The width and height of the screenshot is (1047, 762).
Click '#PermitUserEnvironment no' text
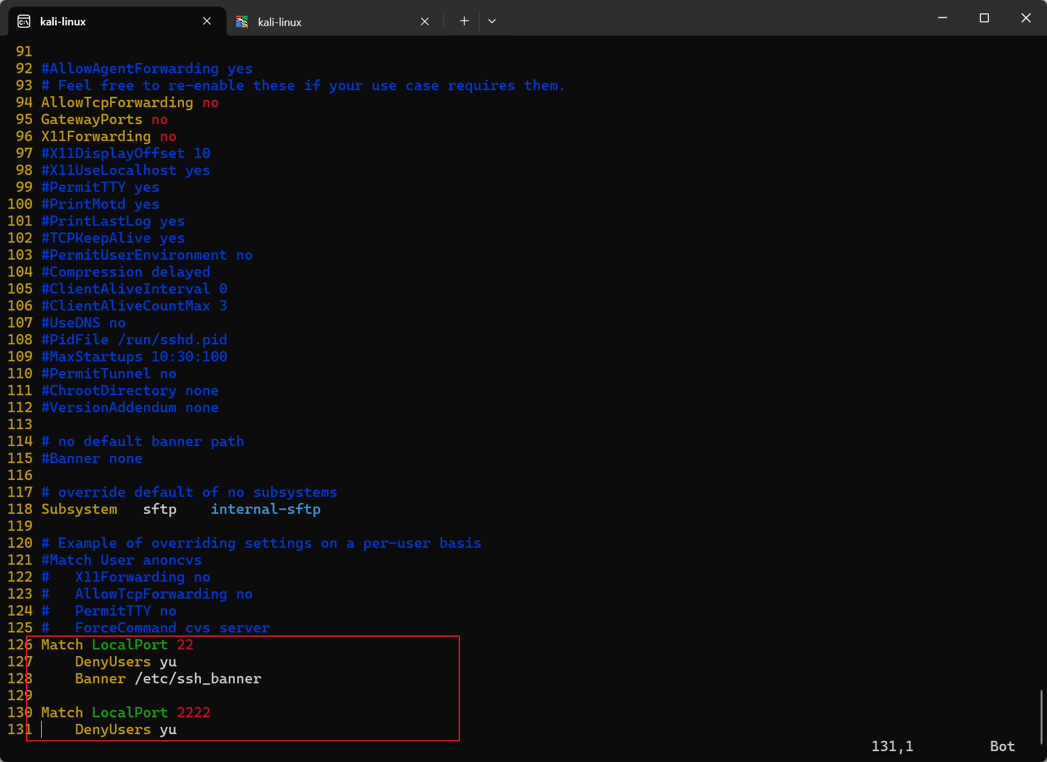pos(147,255)
